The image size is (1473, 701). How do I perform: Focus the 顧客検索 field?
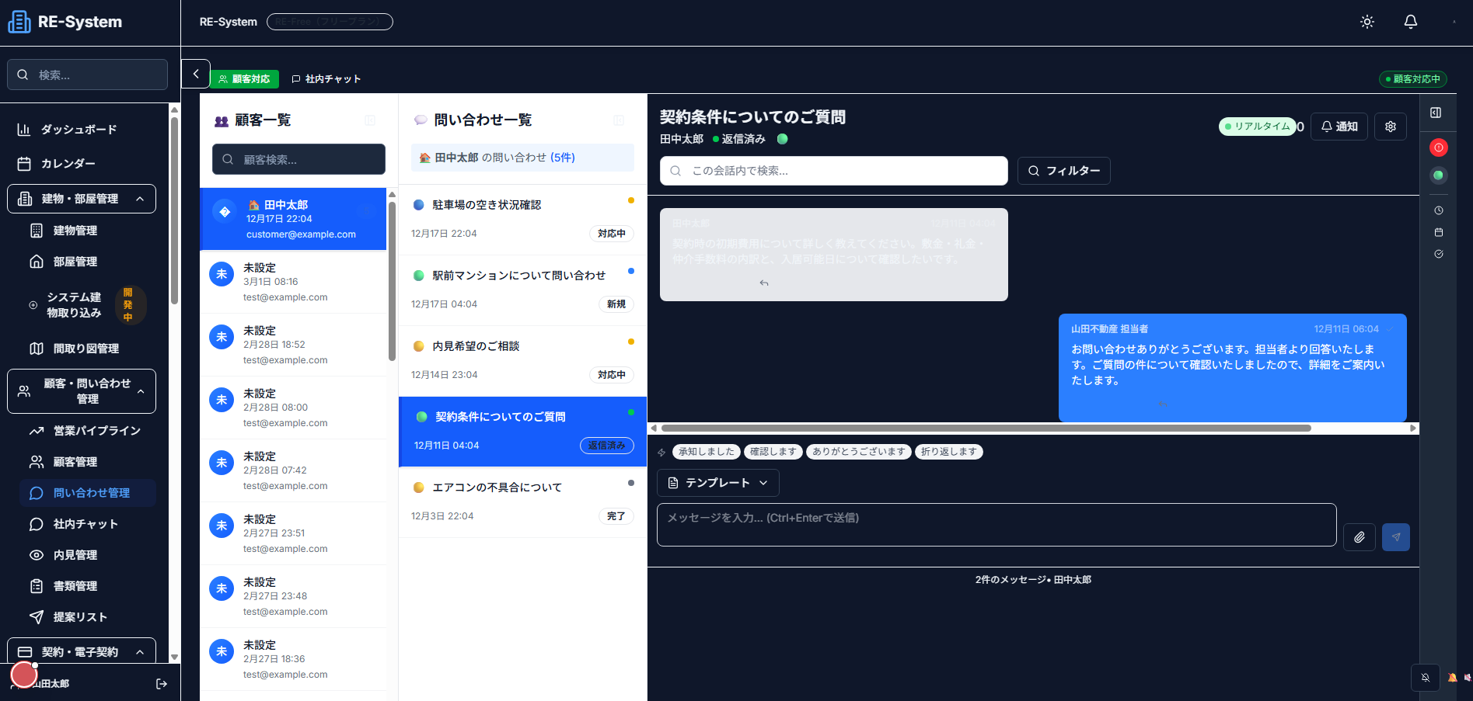tap(299, 159)
